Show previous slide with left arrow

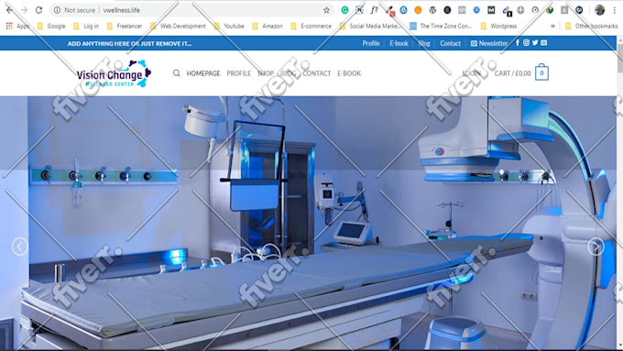click(x=19, y=247)
